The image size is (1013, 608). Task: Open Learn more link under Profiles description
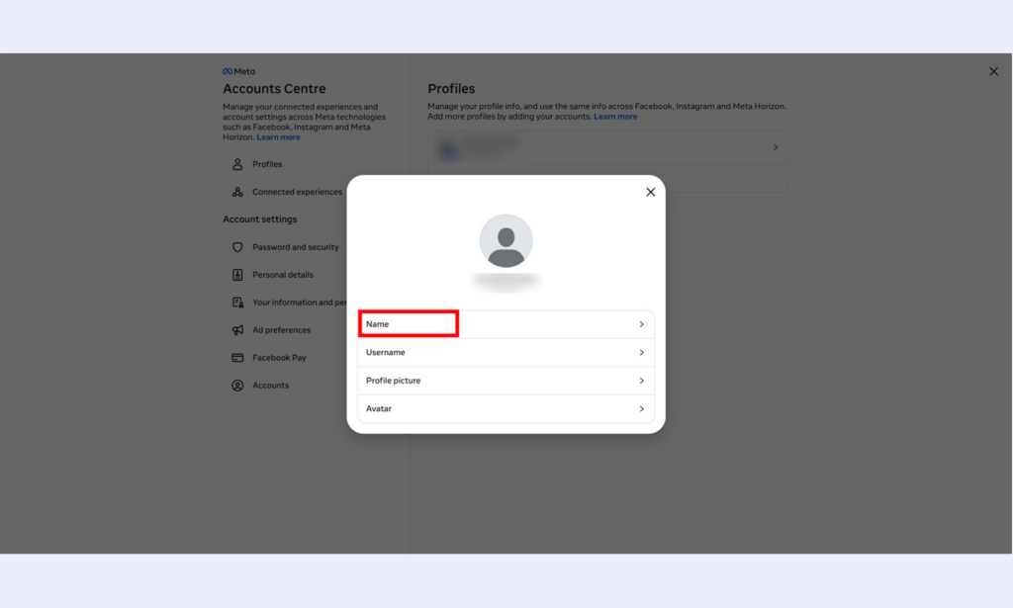pyautogui.click(x=615, y=117)
